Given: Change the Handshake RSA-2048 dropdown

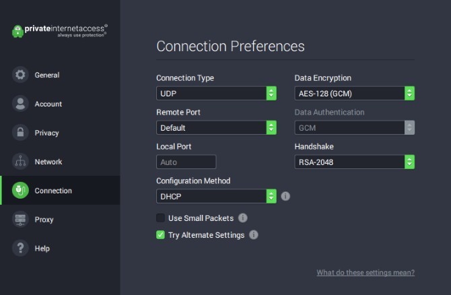Looking at the screenshot, I should pos(354,162).
